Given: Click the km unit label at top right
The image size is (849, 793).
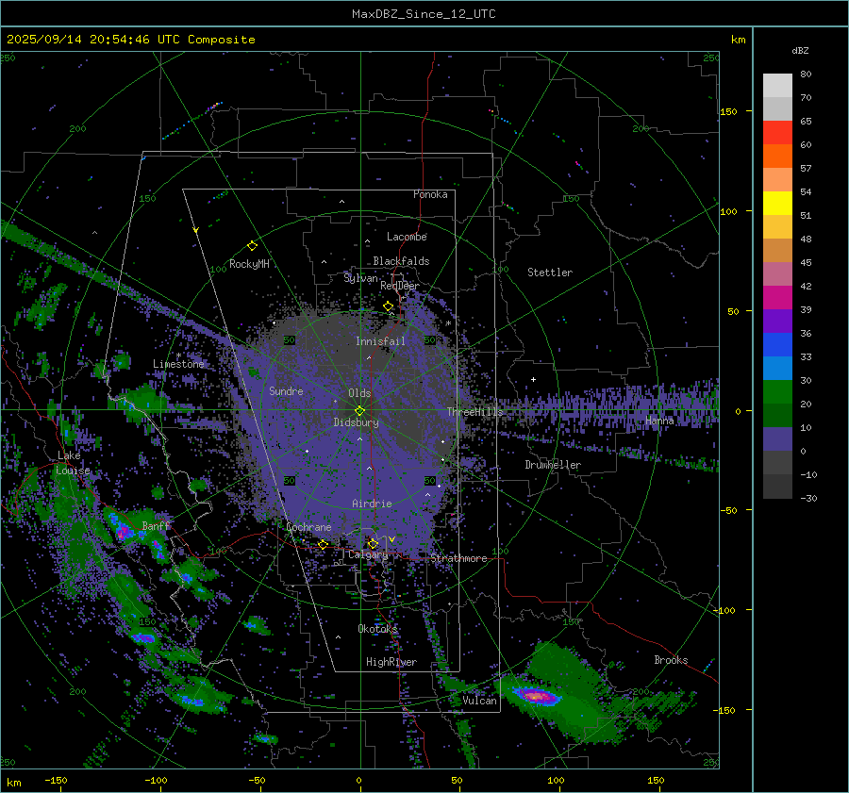Looking at the screenshot, I should [738, 40].
